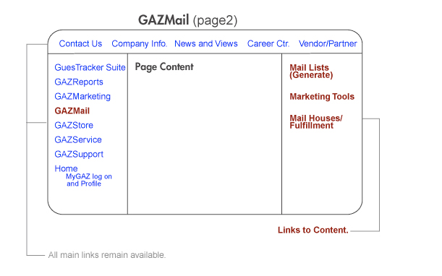The image size is (442, 276).
Task: Navigate to GAZStore
Action: coord(74,125)
